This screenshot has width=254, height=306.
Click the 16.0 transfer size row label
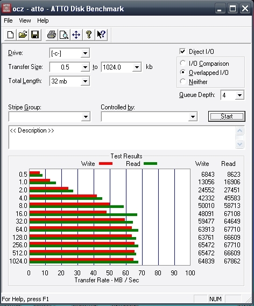click(21, 214)
